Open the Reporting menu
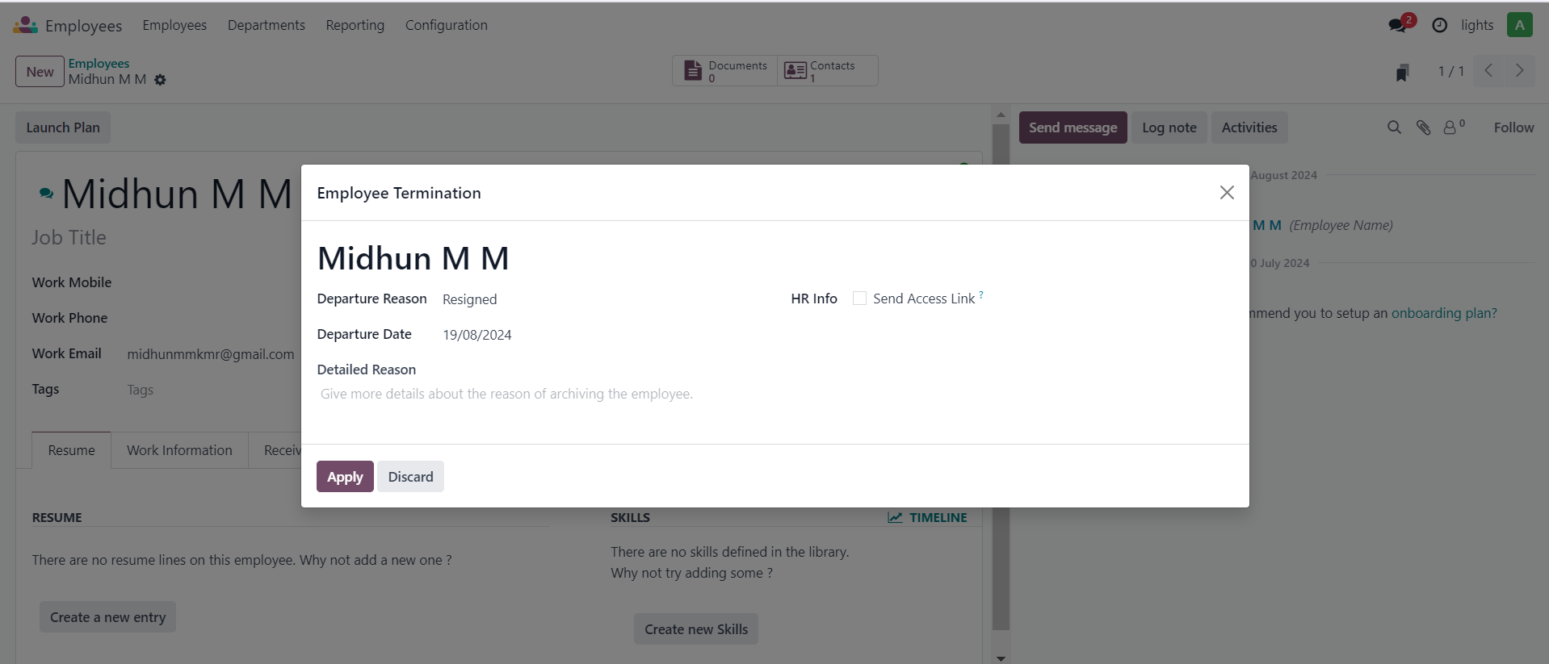 click(355, 25)
